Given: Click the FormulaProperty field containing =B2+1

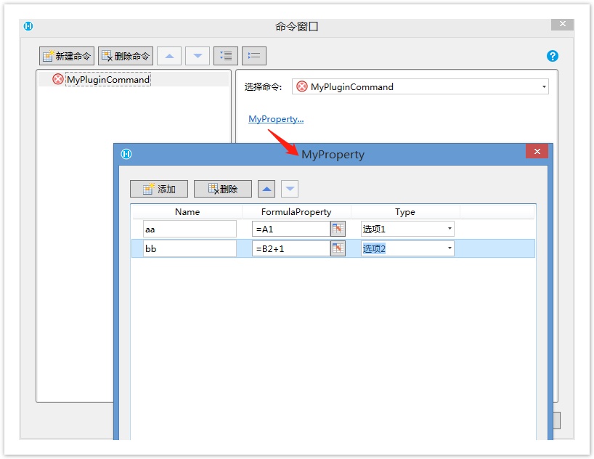Looking at the screenshot, I should (290, 248).
